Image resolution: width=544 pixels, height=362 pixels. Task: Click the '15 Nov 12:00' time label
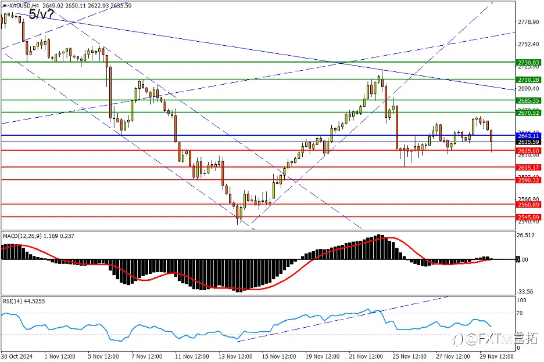coord(279,356)
